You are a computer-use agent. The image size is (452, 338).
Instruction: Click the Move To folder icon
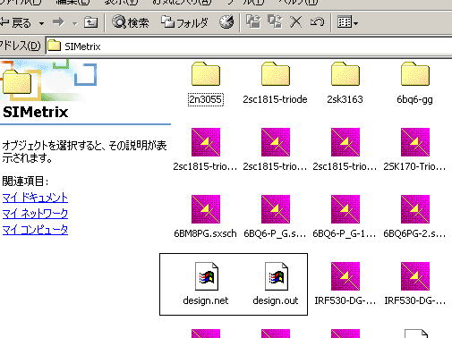click(x=253, y=22)
